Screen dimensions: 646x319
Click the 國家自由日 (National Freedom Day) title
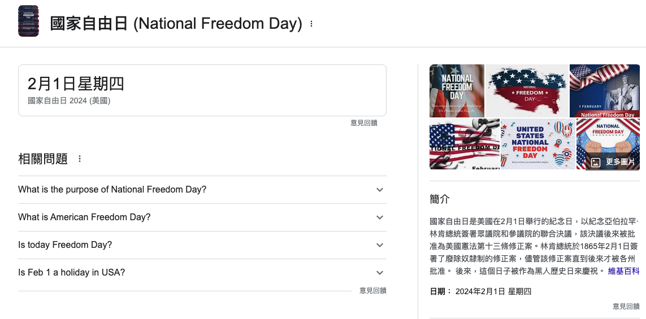pos(176,24)
